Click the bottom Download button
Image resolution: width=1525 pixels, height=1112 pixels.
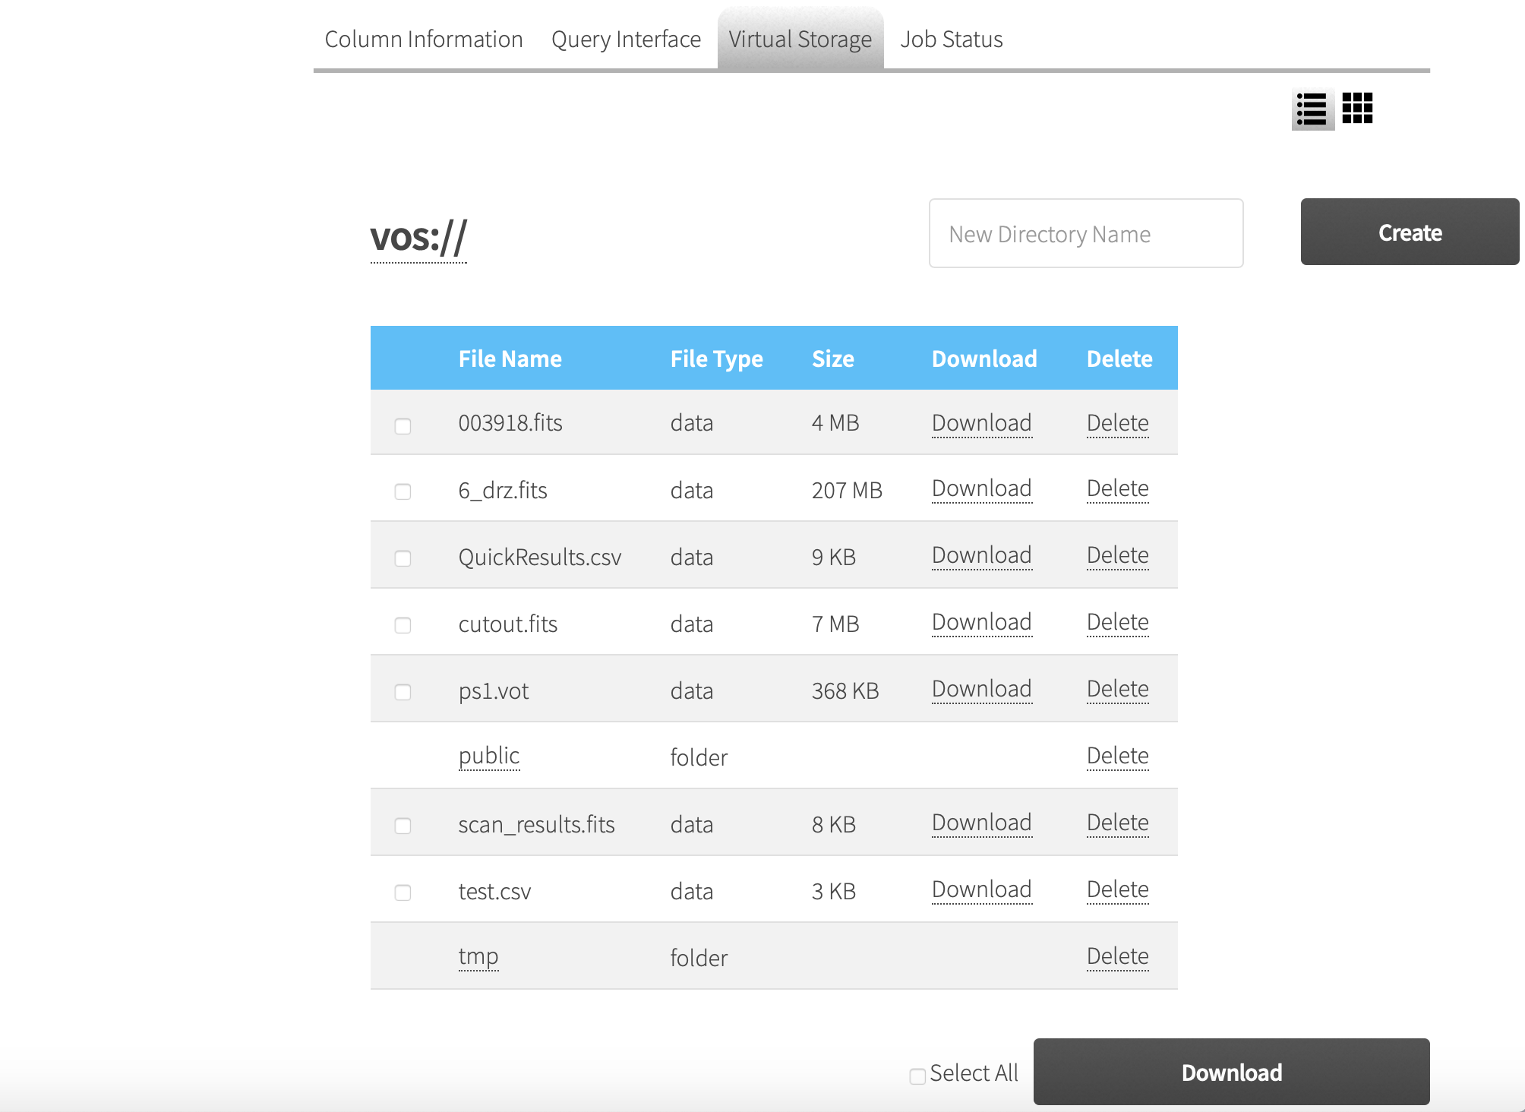coord(1231,1072)
